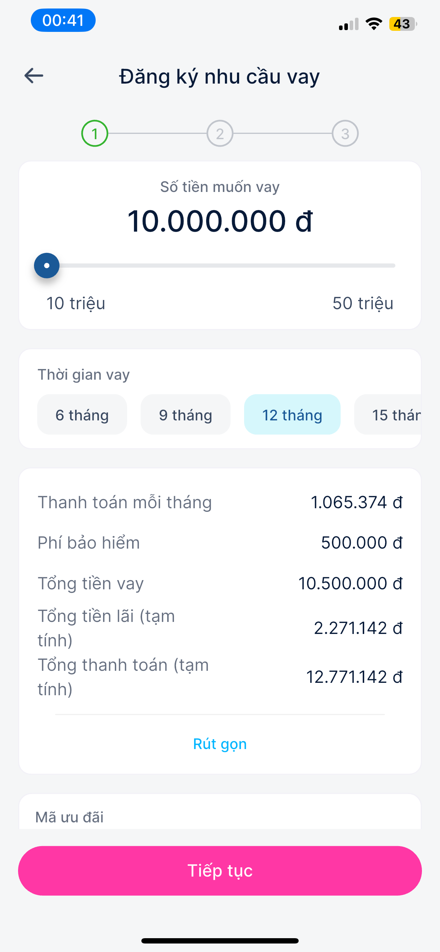Collapse details with Rút gọn
The width and height of the screenshot is (440, 952).
[x=220, y=744]
